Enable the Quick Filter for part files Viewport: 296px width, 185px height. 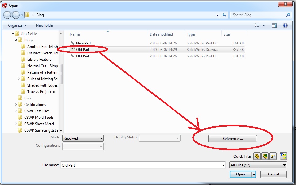[257, 156]
